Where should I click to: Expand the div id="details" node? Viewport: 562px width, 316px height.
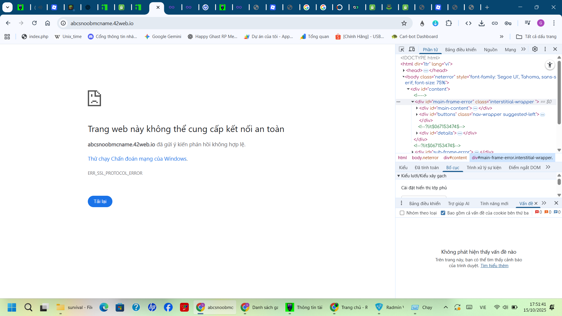coord(417,133)
